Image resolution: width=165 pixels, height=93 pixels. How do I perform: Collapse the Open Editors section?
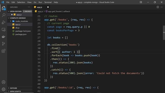[9, 11]
